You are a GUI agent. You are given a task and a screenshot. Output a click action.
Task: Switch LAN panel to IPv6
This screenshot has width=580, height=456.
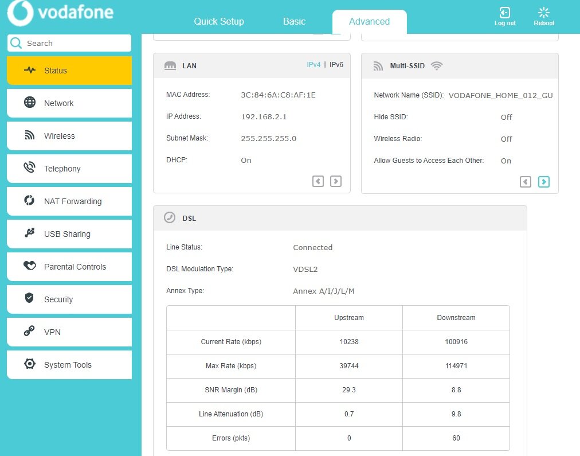pyautogui.click(x=336, y=65)
